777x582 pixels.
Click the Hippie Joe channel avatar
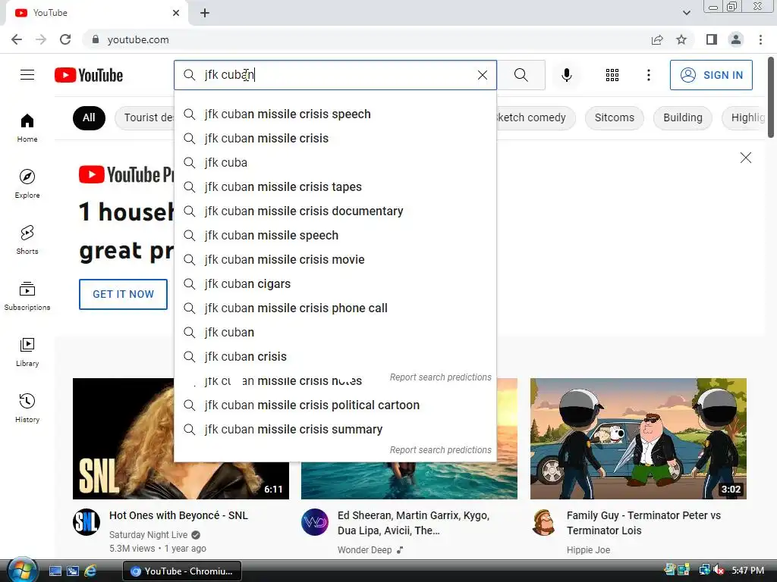[543, 522]
